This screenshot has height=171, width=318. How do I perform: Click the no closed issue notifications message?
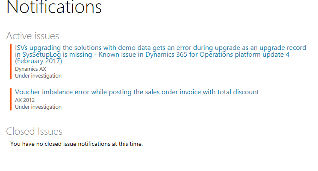point(76,144)
